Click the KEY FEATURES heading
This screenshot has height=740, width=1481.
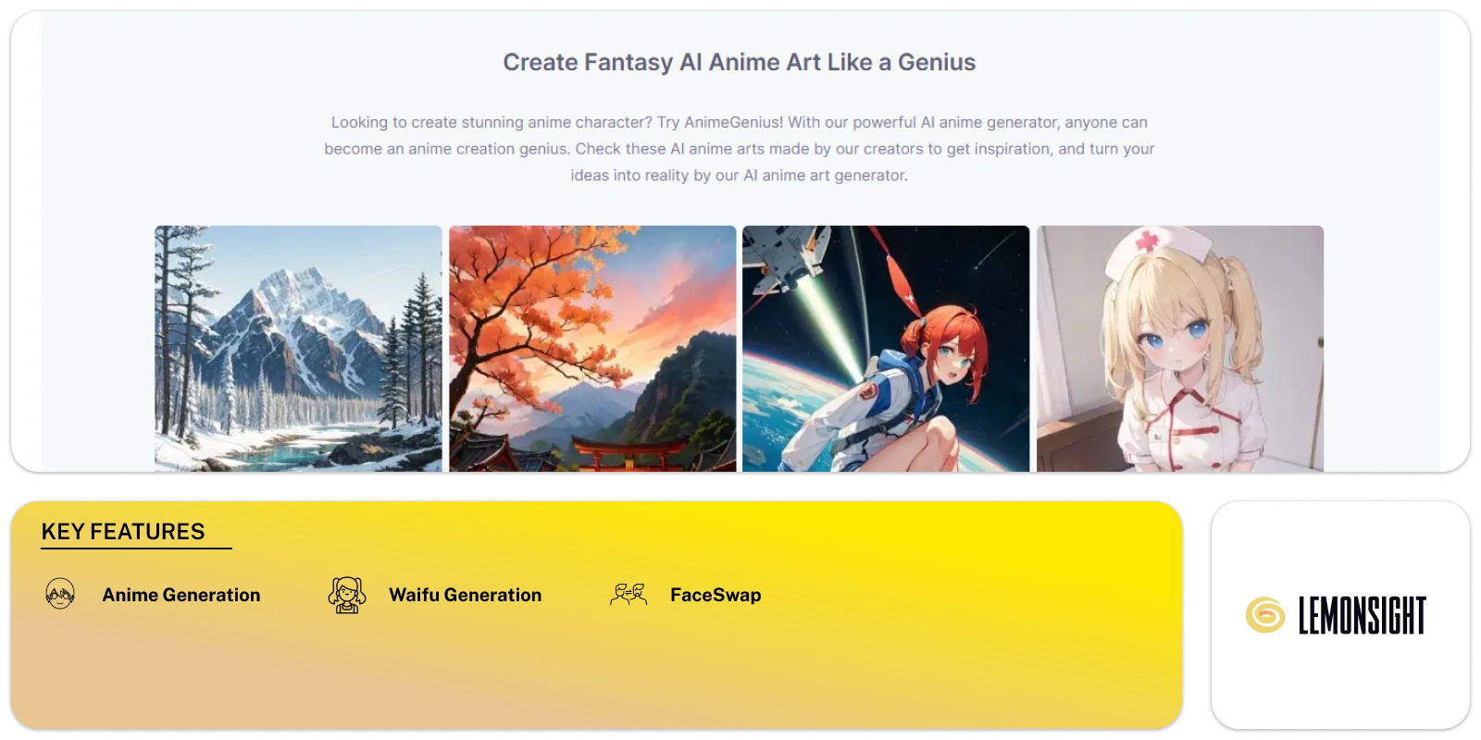[x=123, y=532]
